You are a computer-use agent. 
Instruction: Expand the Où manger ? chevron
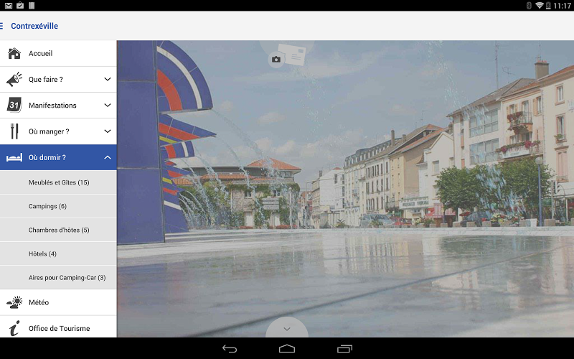point(107,131)
